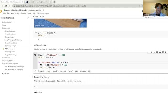Image resolution: width=168 pixels, height=94 pixels.
Task: Click the empty code cell under Removing Items
Action: (101, 87)
